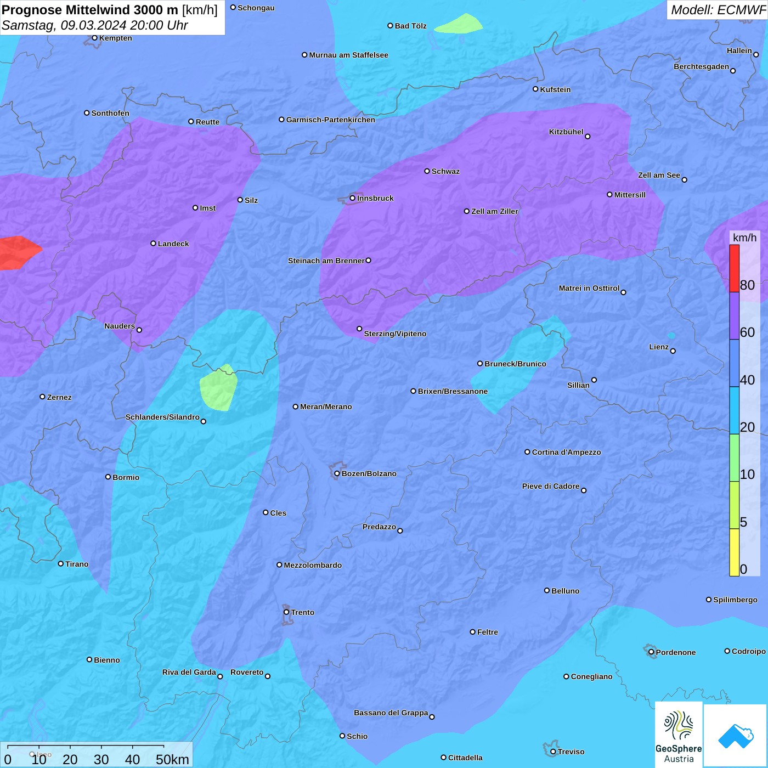Click the Kufstein map label
768x768 pixels.
click(555, 89)
